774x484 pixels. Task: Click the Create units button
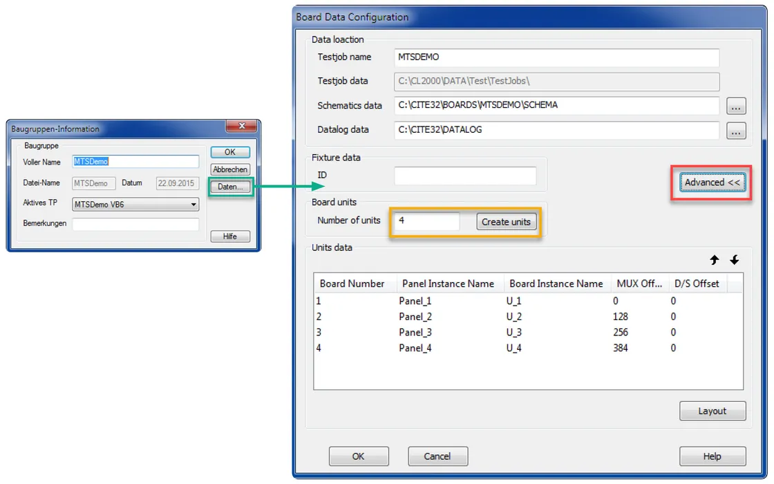coord(506,222)
